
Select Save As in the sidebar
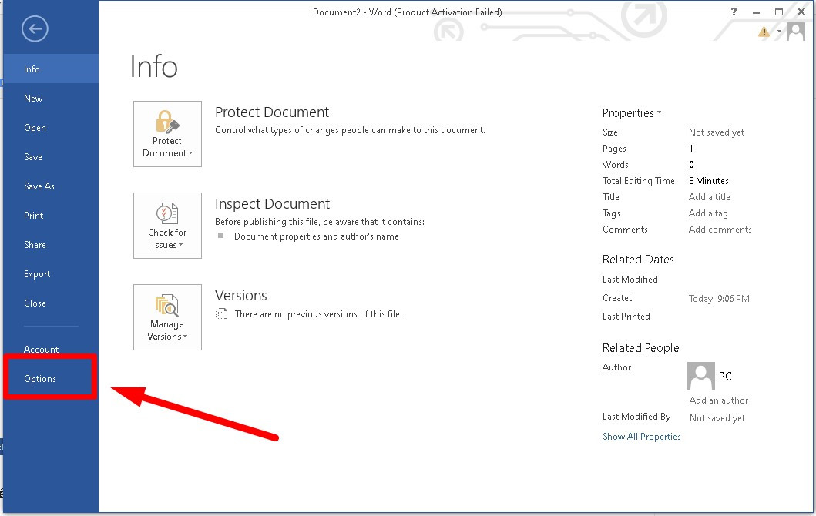(39, 186)
